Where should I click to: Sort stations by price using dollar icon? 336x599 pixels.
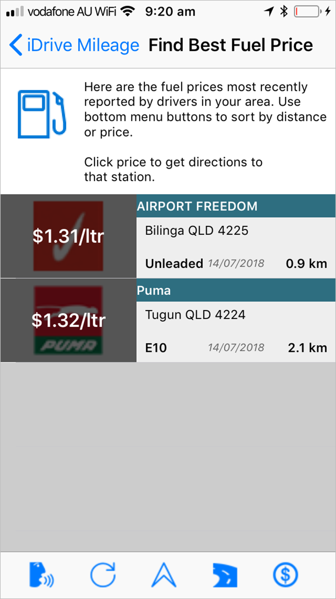click(x=285, y=575)
